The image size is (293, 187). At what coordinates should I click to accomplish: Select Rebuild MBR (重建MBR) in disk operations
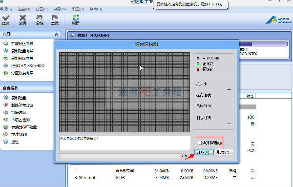[x=19, y=134]
